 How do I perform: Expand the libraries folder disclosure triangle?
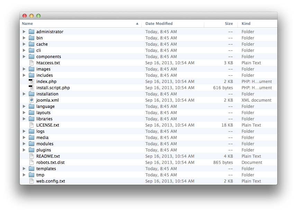pos(24,119)
